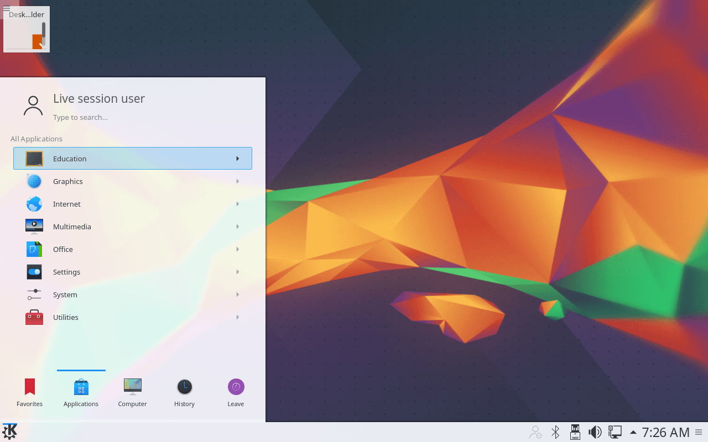708x442 pixels.
Task: Switch to the Computer tab
Action: click(133, 393)
